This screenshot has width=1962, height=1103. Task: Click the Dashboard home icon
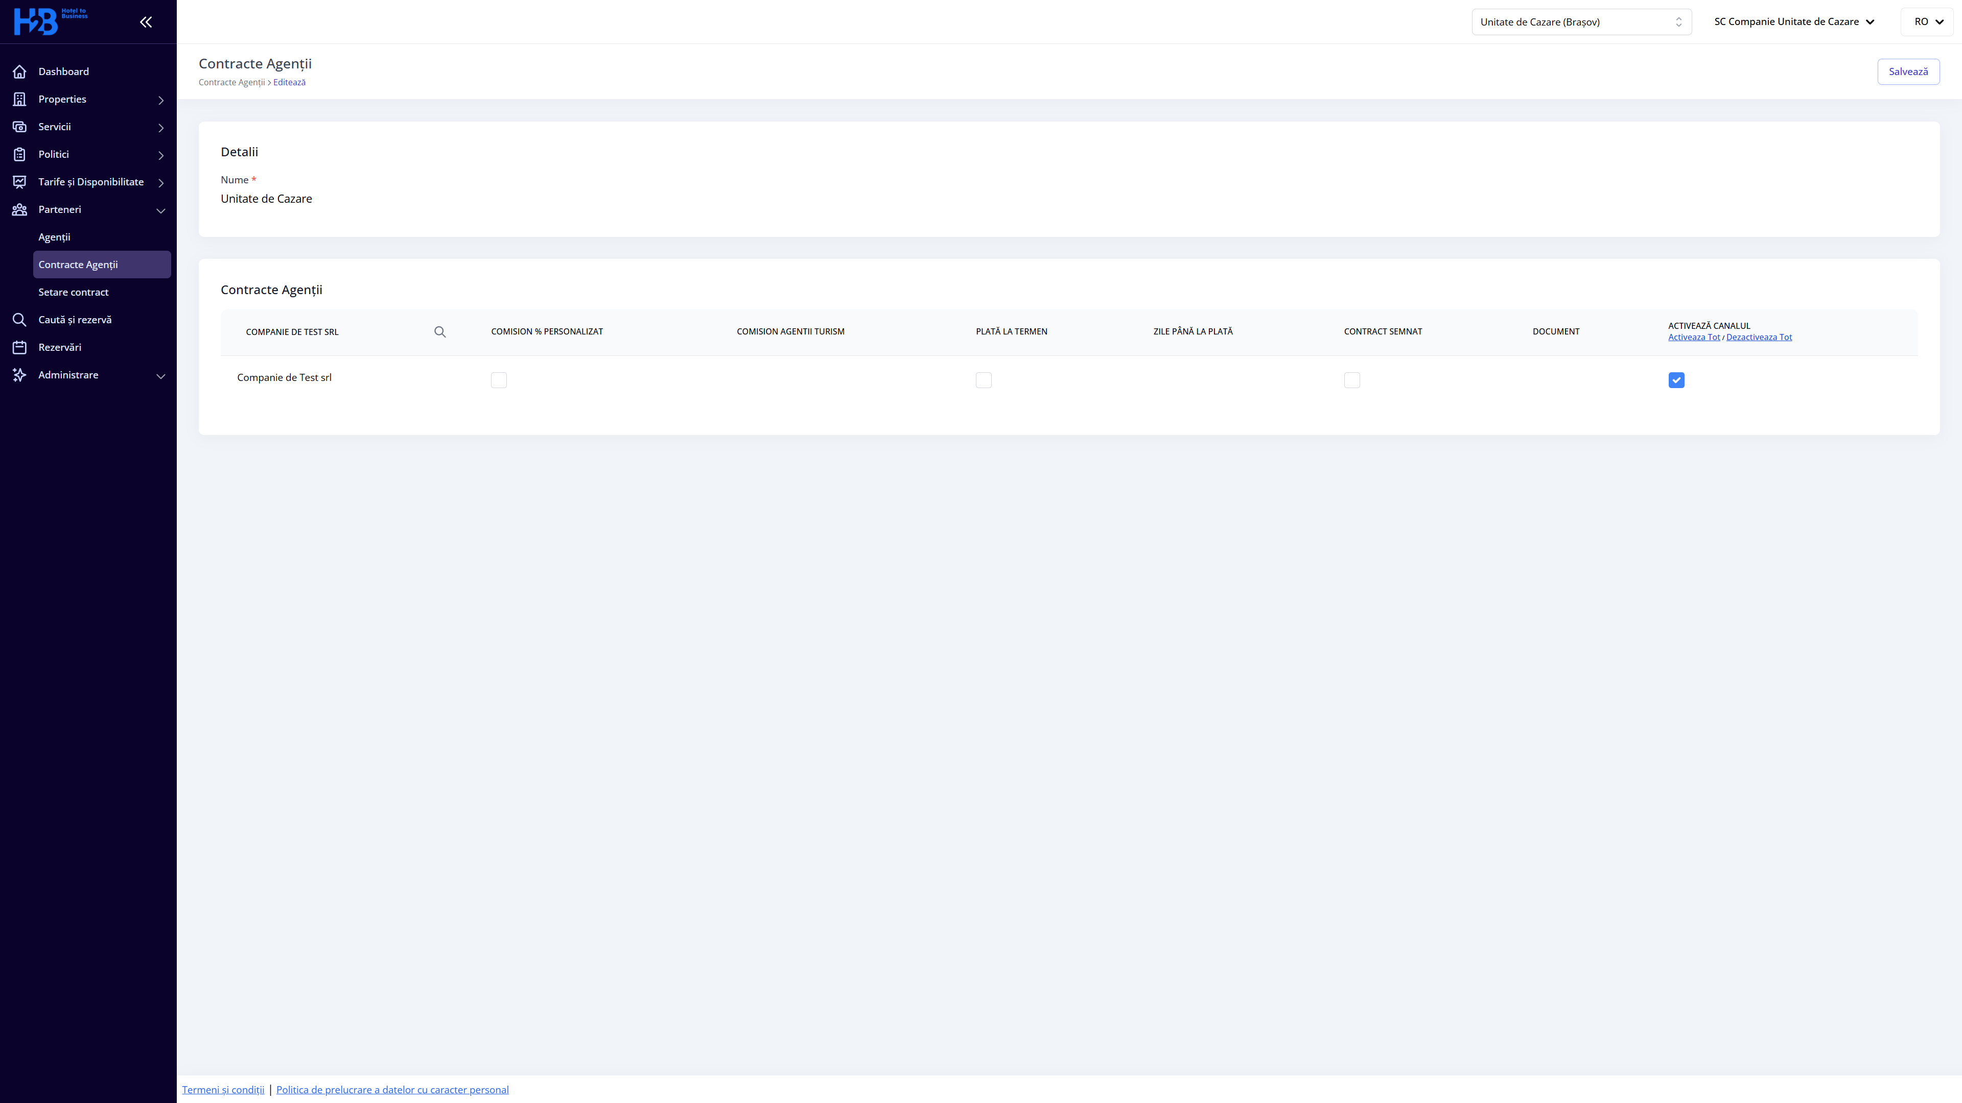click(20, 71)
